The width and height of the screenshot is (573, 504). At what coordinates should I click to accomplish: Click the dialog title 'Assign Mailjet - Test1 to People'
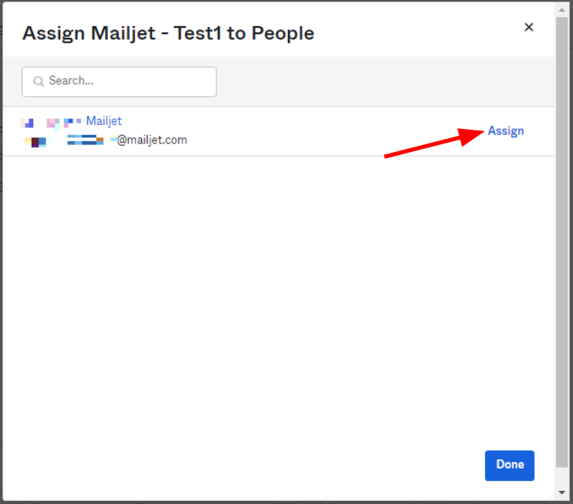click(x=168, y=33)
